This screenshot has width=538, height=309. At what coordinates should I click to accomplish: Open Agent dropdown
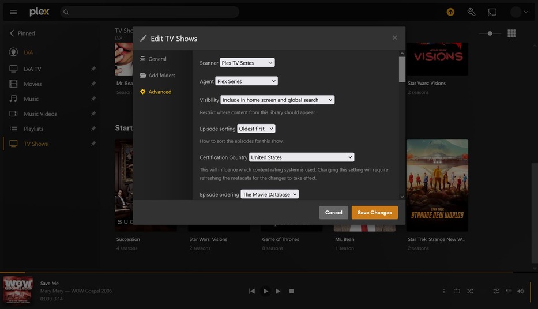[x=246, y=81]
